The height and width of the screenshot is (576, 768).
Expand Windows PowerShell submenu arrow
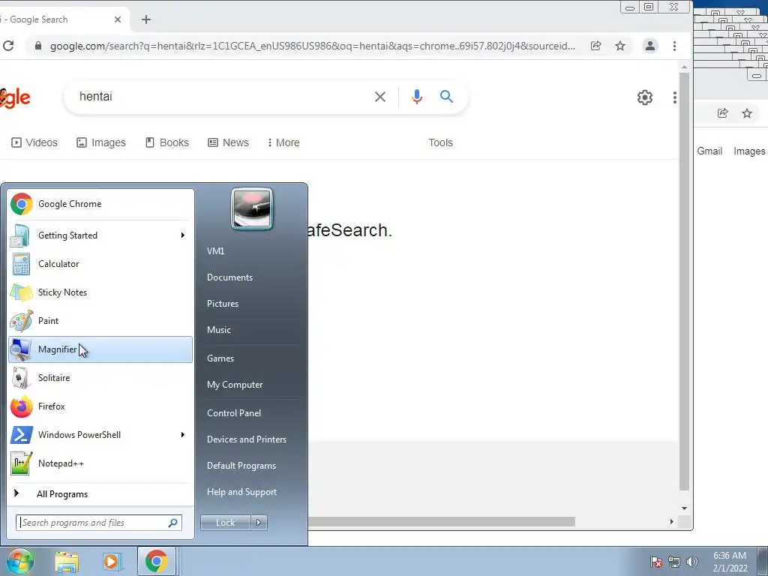(183, 434)
